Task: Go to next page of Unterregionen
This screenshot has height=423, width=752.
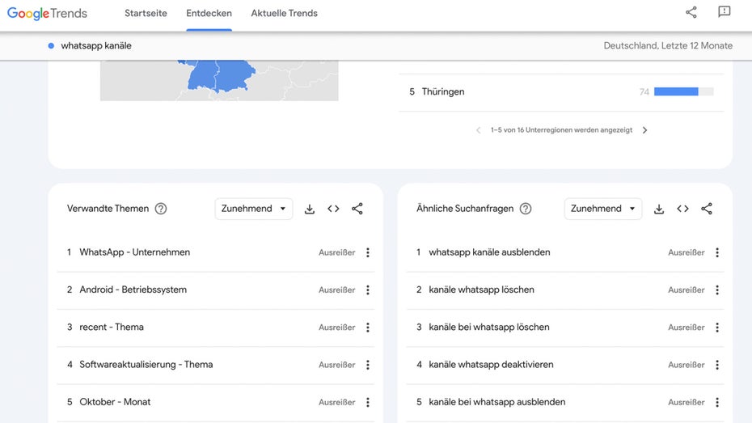Action: (x=645, y=130)
